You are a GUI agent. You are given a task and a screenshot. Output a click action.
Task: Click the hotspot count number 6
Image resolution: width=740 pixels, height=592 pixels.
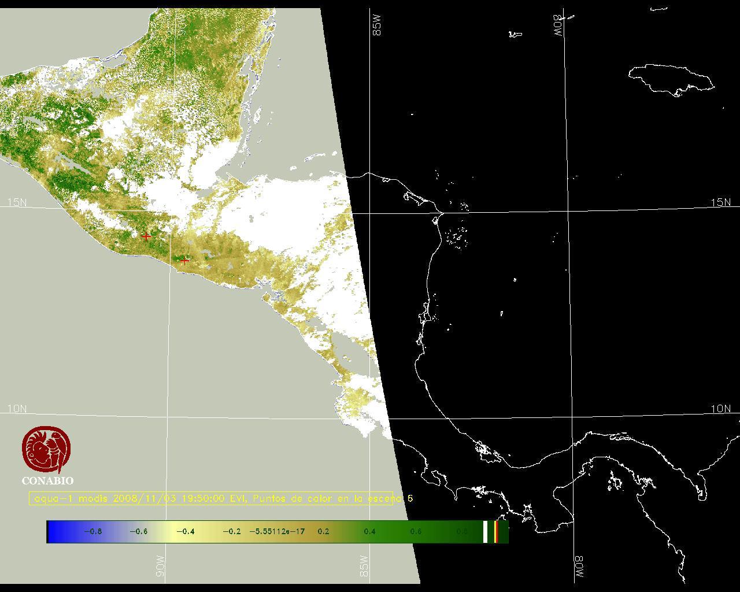[410, 498]
